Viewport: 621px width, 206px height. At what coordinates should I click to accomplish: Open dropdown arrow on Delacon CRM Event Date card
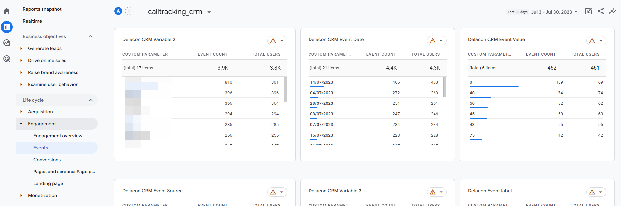[x=441, y=41]
